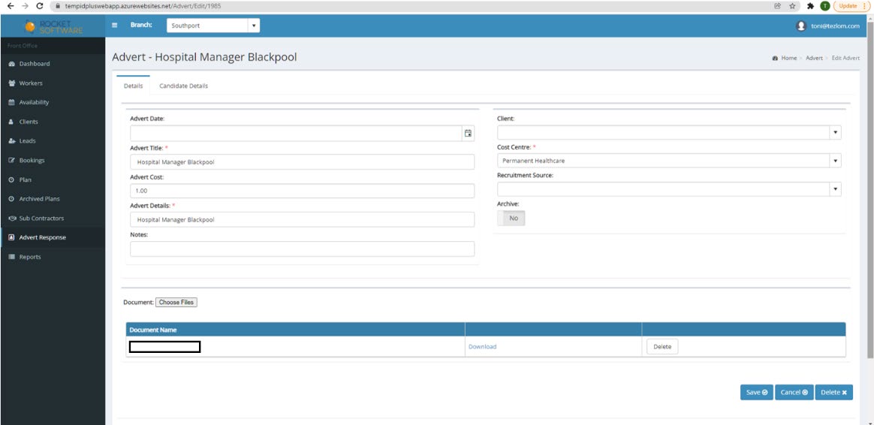This screenshot has width=874, height=425.
Task: Go to Workers in sidebar
Action: 31,83
